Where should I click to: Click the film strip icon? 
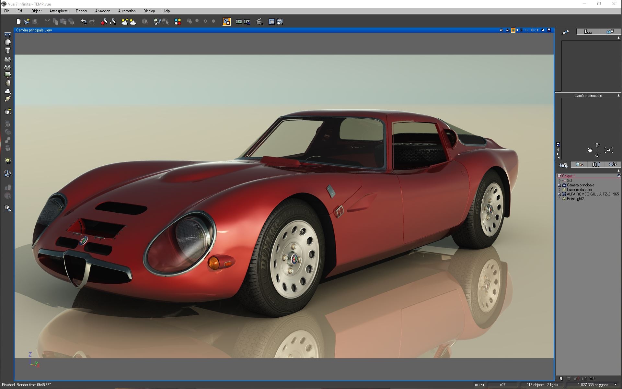239,22
